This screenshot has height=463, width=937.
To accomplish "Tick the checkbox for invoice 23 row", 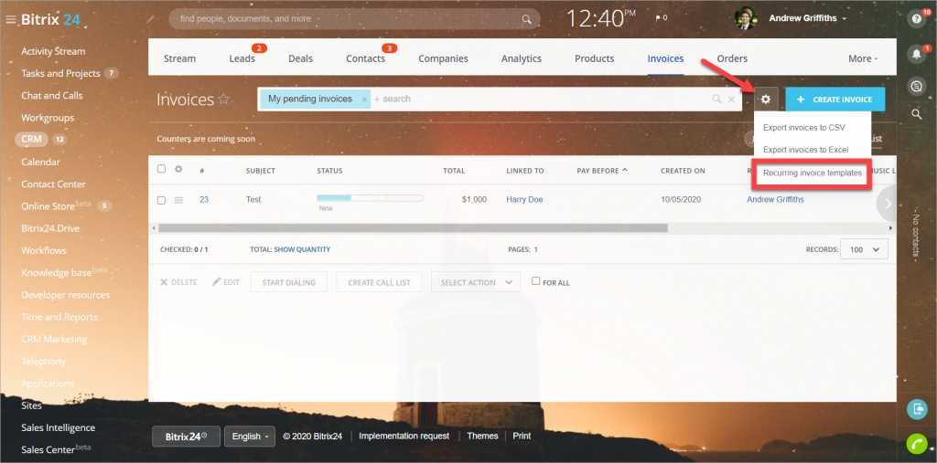I will 161,200.
